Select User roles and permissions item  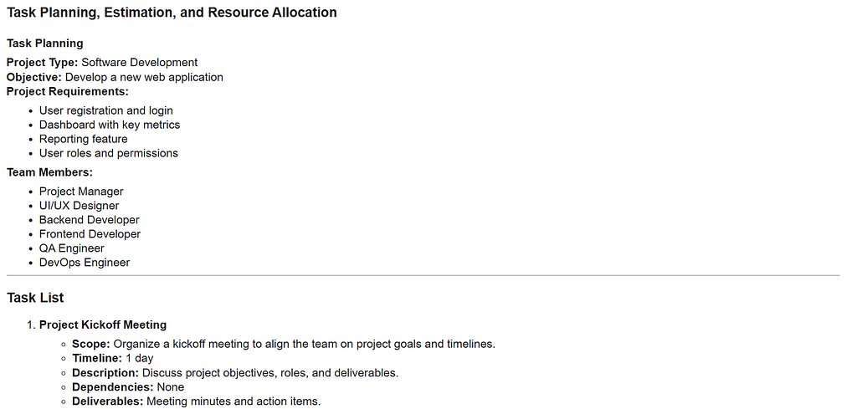[x=109, y=153]
